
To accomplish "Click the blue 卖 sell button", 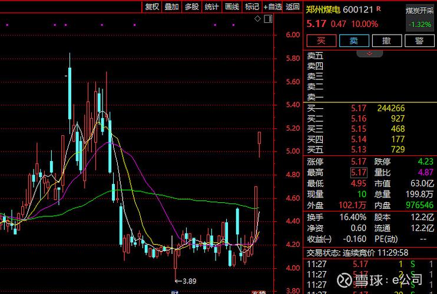I will (354, 41).
